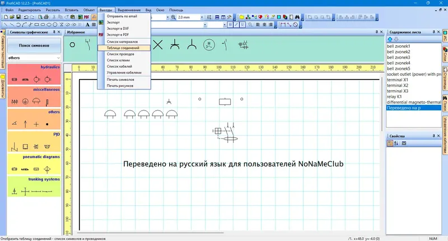Click the red PDF export toolbar icon
448x241 pixels.
coord(86,17)
